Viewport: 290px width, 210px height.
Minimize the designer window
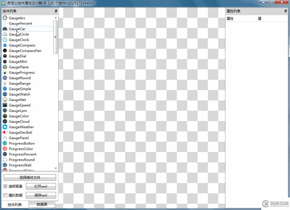coord(263,2)
